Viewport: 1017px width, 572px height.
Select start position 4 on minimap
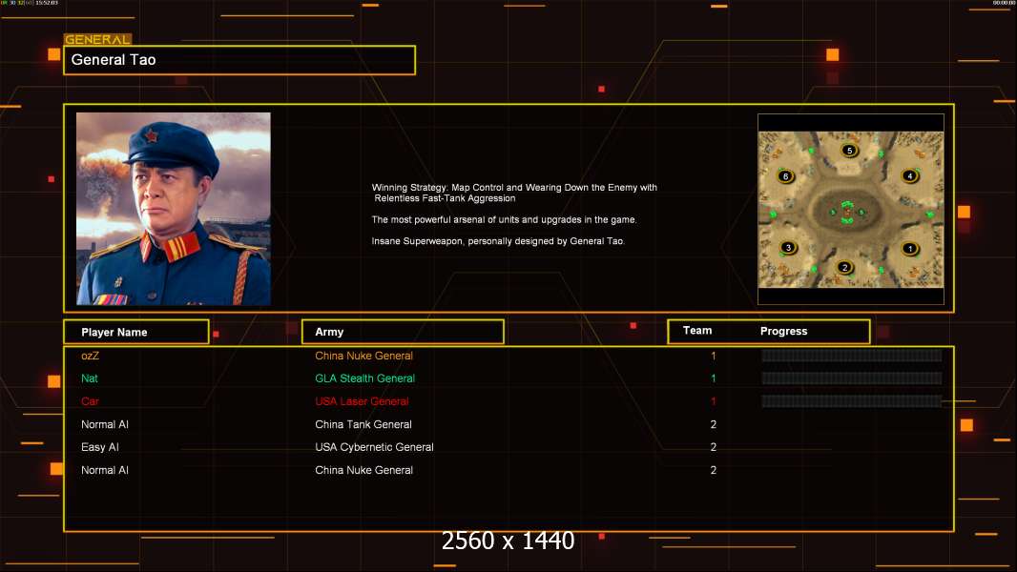point(910,175)
